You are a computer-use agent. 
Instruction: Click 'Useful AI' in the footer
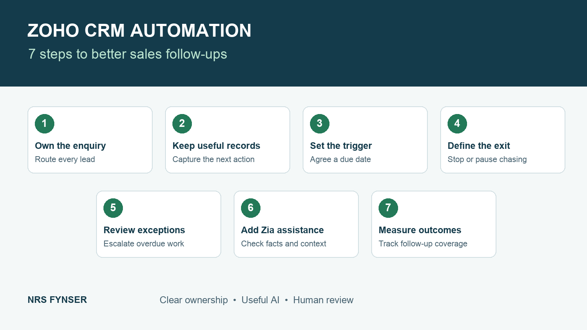(260, 300)
